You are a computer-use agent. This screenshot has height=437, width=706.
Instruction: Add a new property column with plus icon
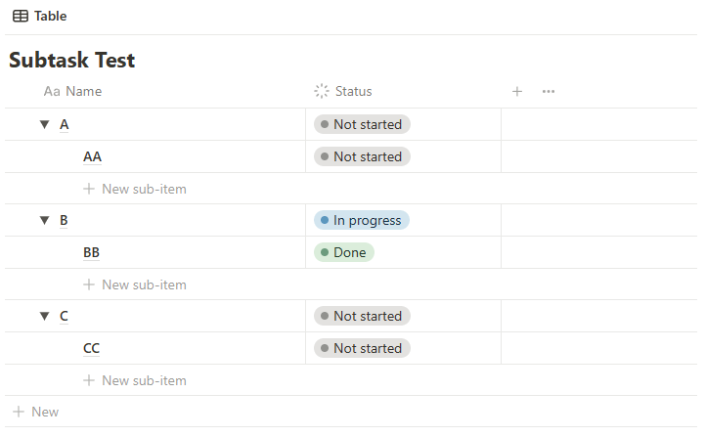pos(517,91)
